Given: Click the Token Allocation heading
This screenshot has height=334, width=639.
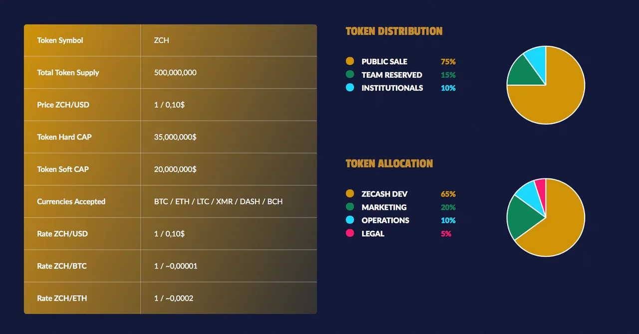Looking at the screenshot, I should coord(389,164).
